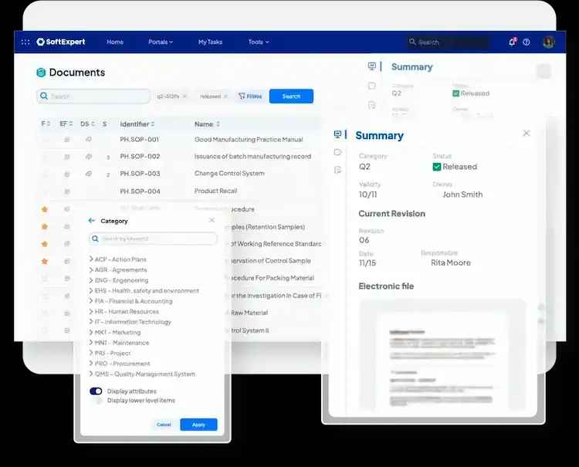This screenshot has width=579, height=467.
Task: Open the app launcher grid icon
Action: coord(25,42)
